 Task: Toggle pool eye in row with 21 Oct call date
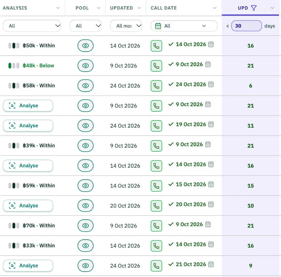click(x=86, y=266)
